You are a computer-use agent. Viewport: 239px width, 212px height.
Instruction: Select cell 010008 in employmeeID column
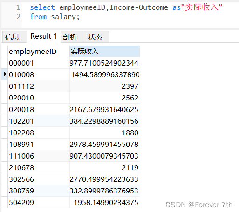click(x=39, y=74)
